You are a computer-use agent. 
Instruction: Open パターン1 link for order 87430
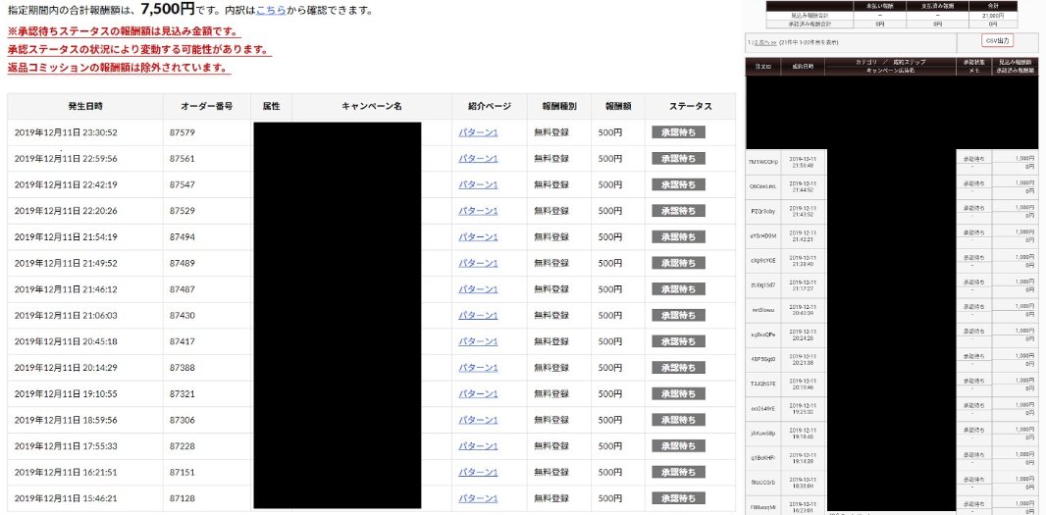(478, 316)
